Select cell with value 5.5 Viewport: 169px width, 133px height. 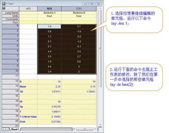pyautogui.click(x=49, y=57)
